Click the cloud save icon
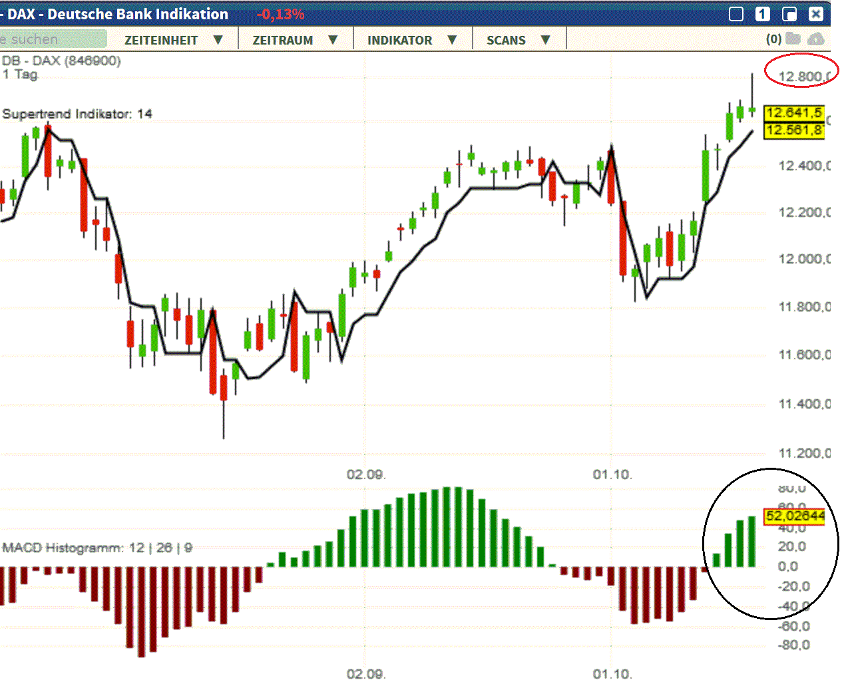Screen dimensions: 844x688 click(815, 39)
